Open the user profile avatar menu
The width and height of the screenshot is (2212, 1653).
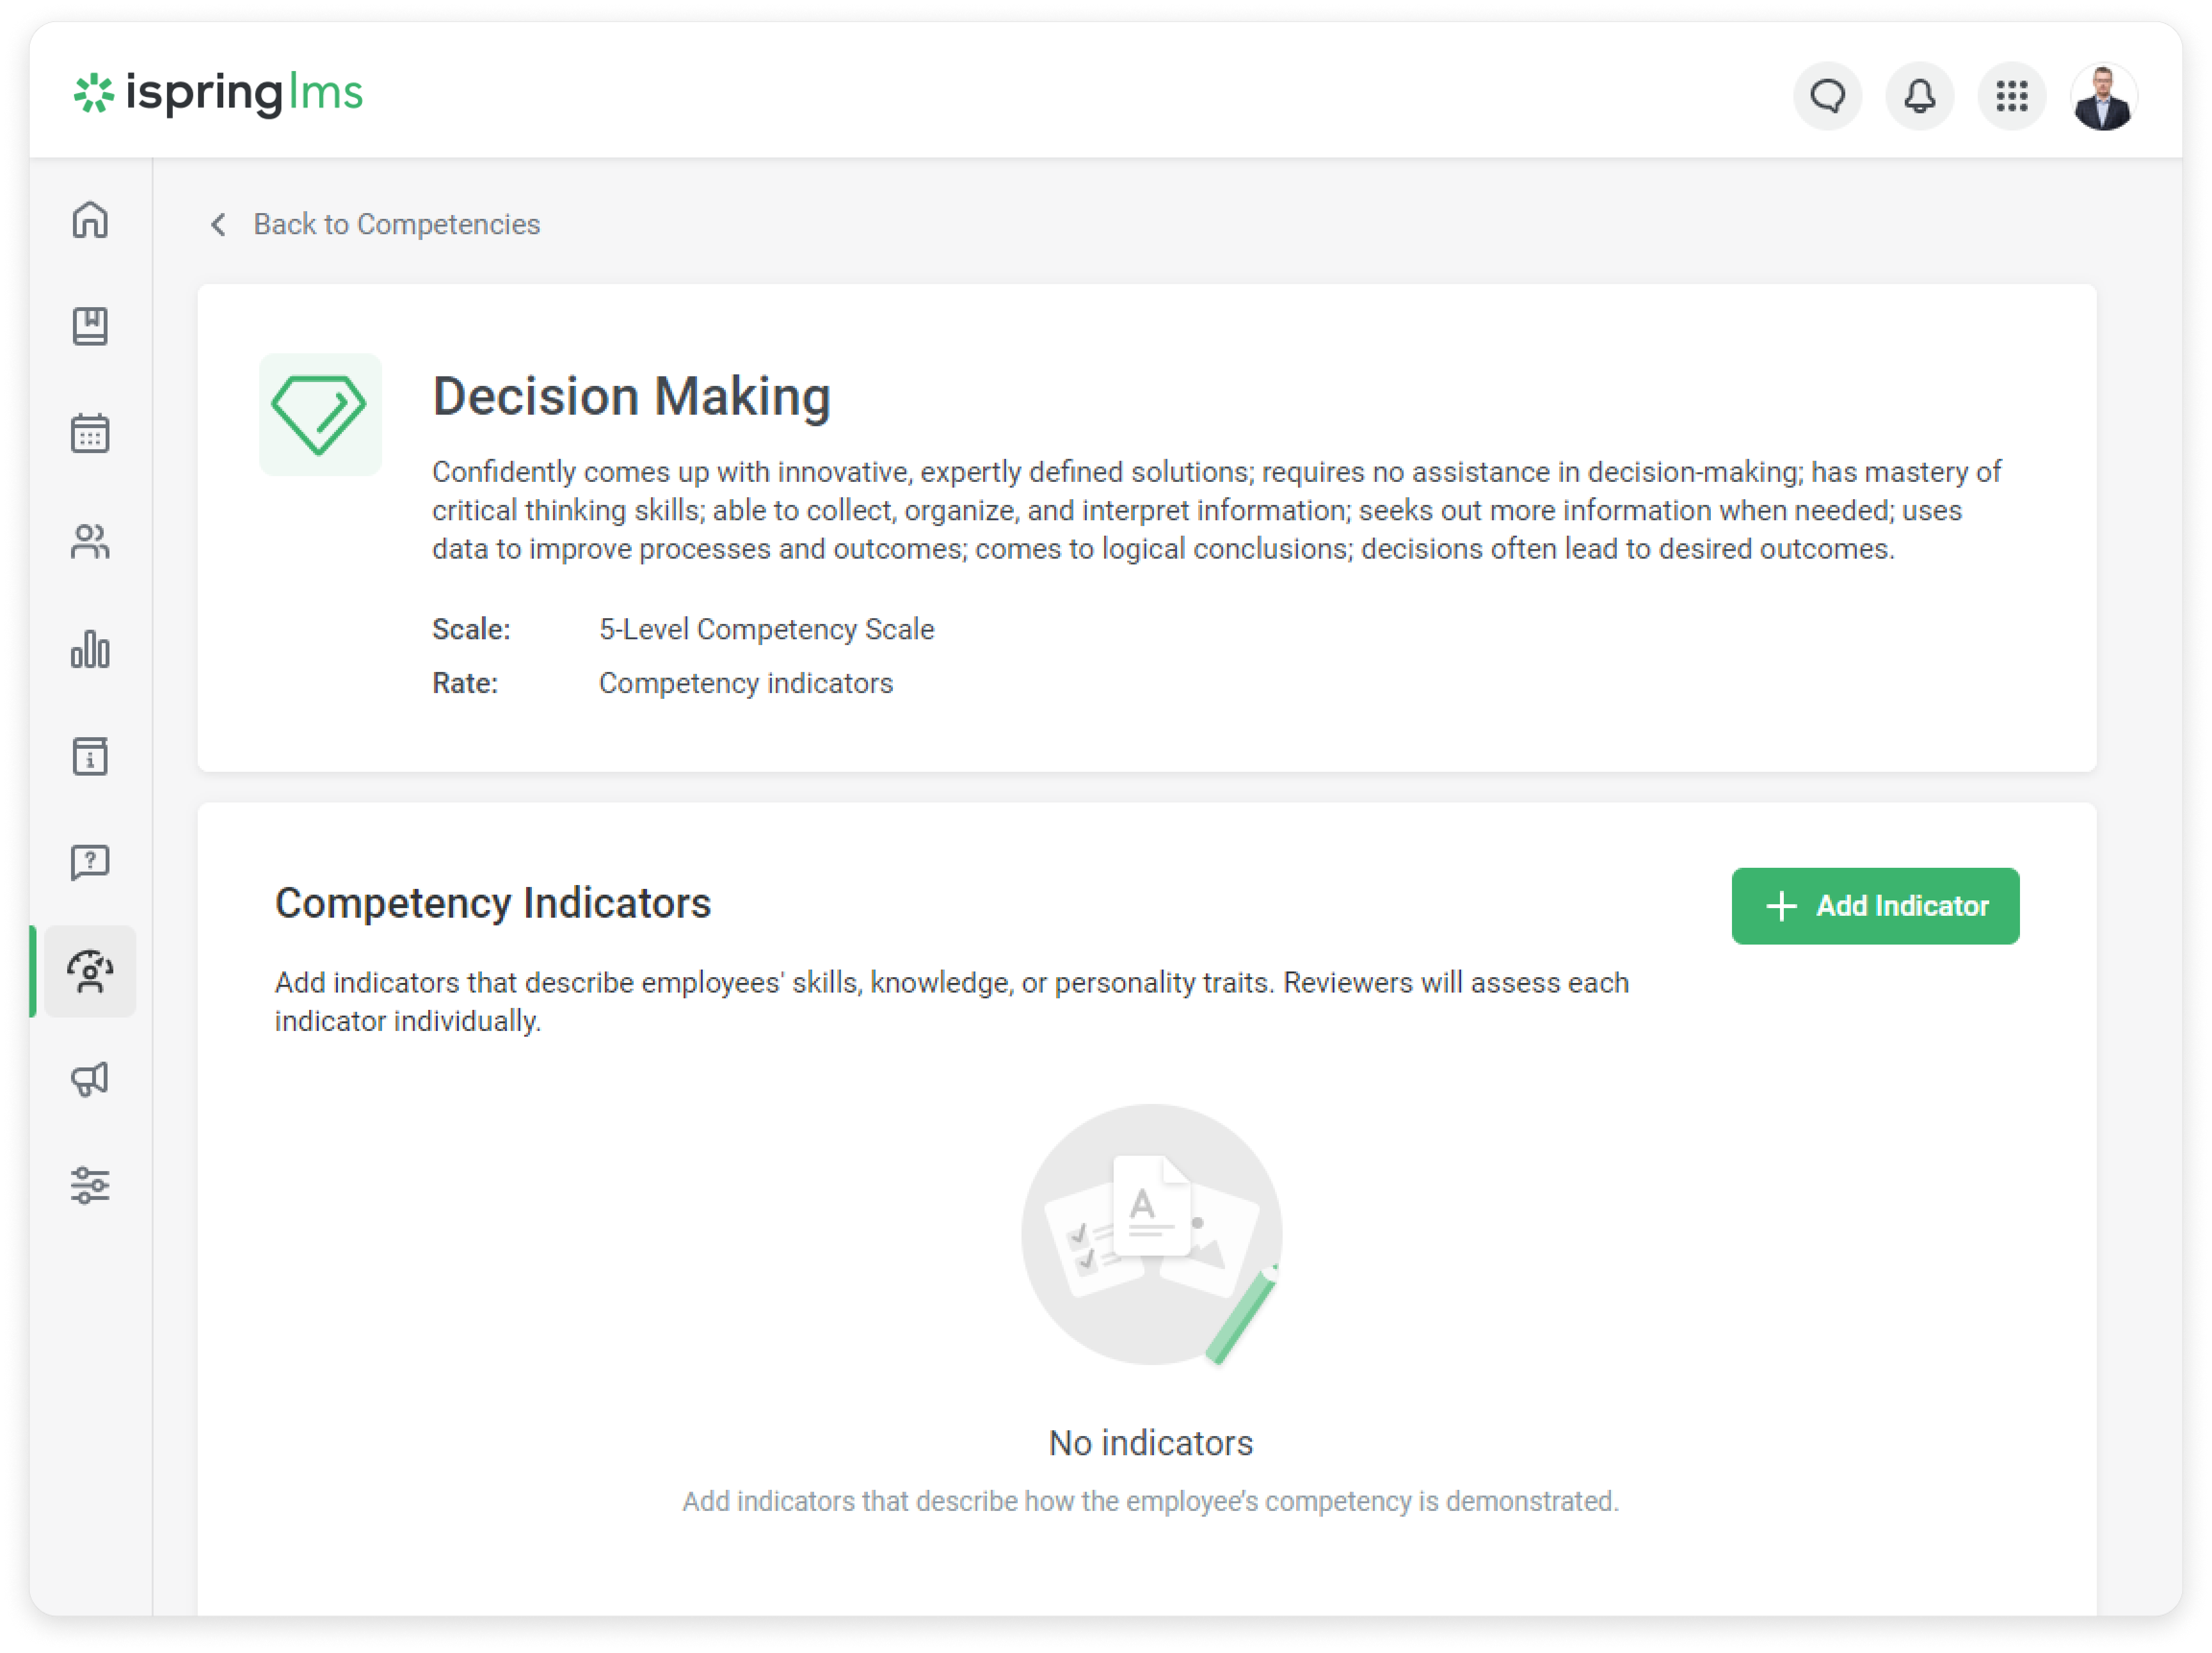(2103, 97)
